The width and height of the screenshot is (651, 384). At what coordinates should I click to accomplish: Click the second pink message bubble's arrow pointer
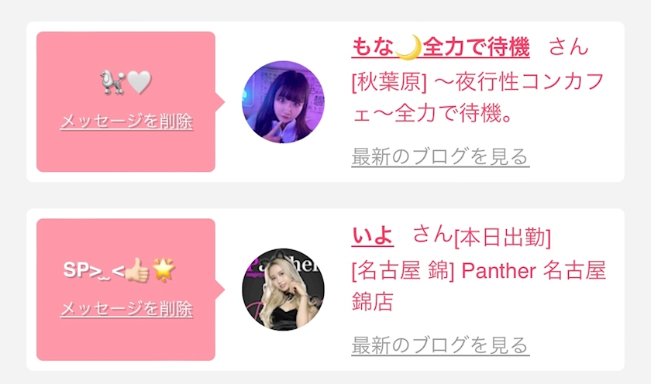(x=220, y=290)
